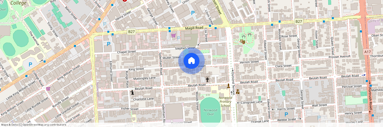
Task: Click the Oban Street label
Action: [377, 35]
